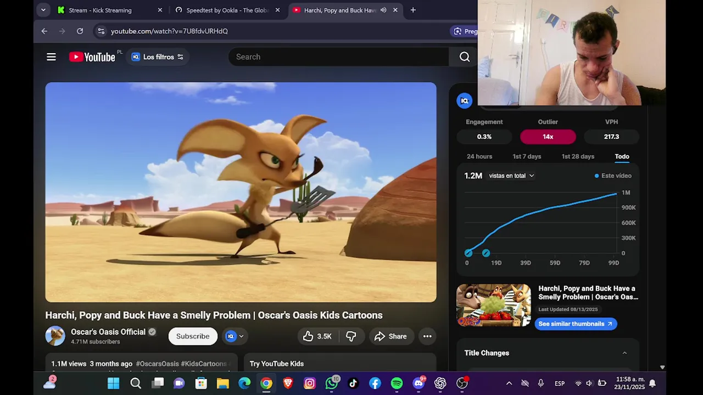Toggle the Los filtros filter button
Screen dimensions: 703x395
[158, 57]
